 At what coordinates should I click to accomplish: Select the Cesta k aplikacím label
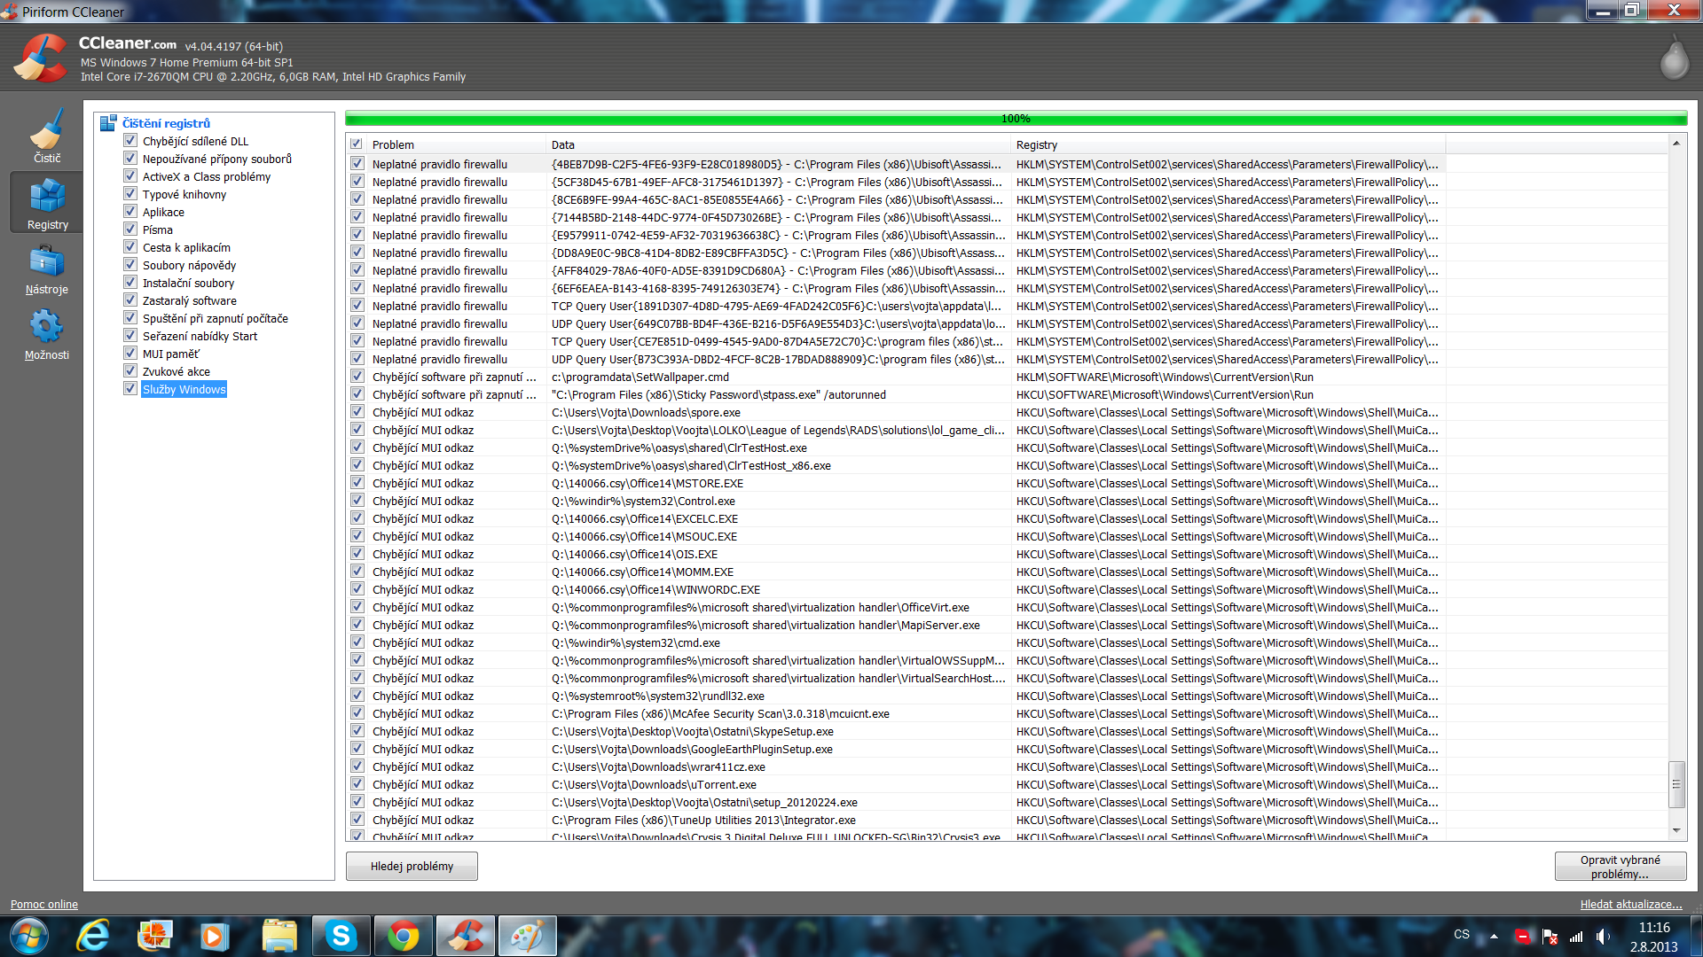186,247
